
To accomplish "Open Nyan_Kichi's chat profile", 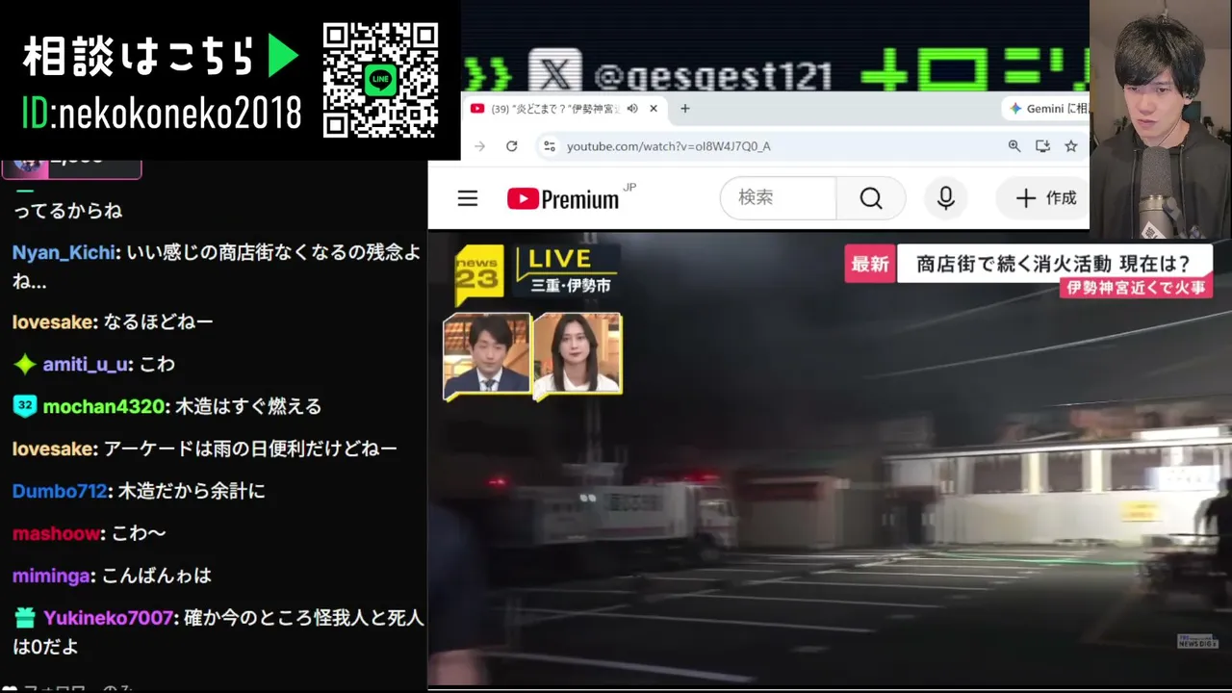I will point(64,252).
